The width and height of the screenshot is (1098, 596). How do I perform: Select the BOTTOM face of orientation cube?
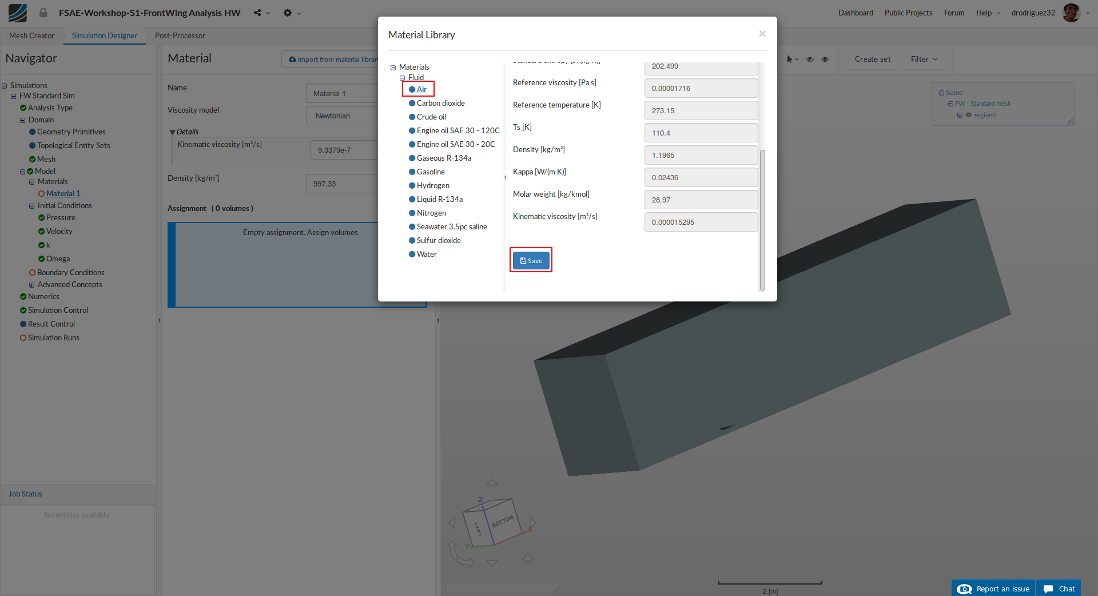pyautogui.click(x=503, y=521)
